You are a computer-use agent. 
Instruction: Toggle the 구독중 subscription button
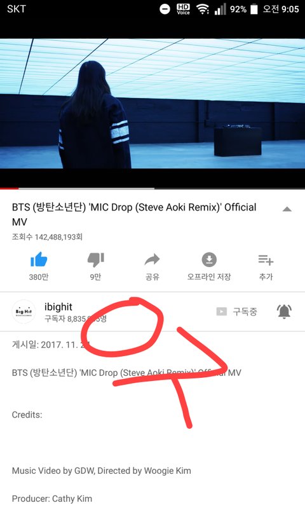[237, 312]
